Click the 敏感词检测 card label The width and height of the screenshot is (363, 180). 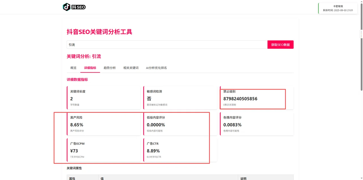pyautogui.click(x=155, y=92)
